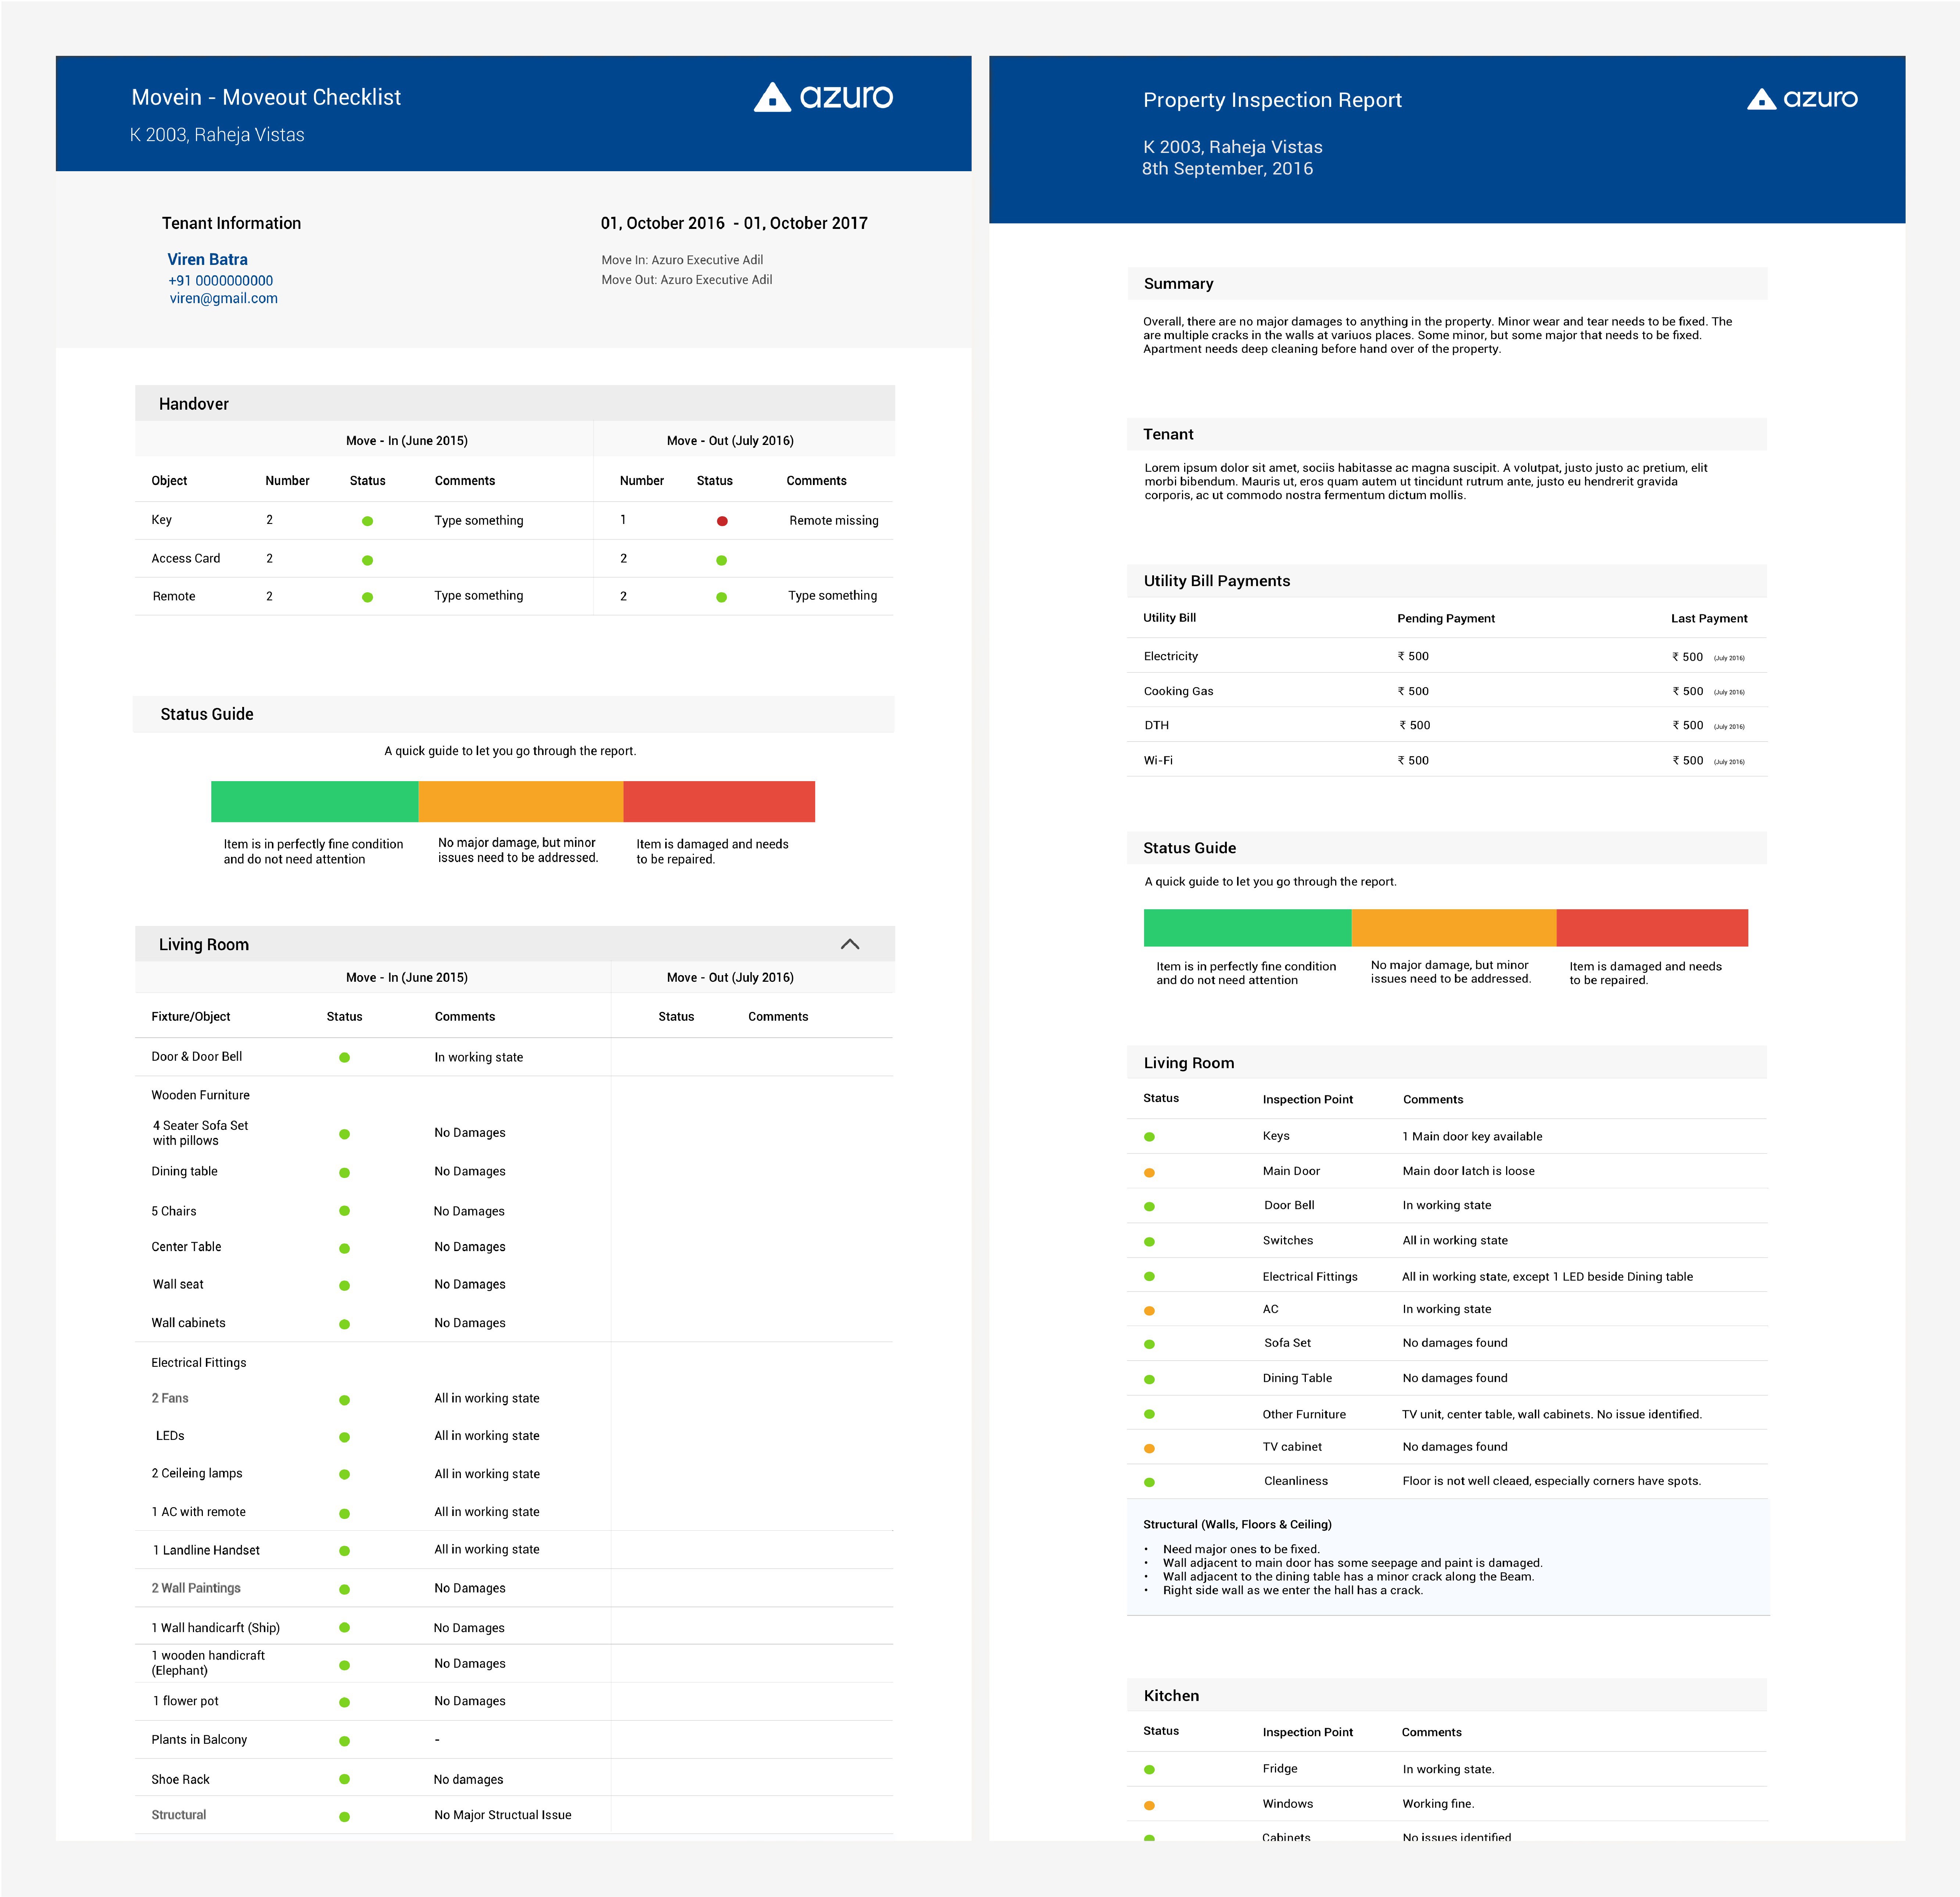Click 'Move - In (June 2015)' Living Room header

pos(407,977)
